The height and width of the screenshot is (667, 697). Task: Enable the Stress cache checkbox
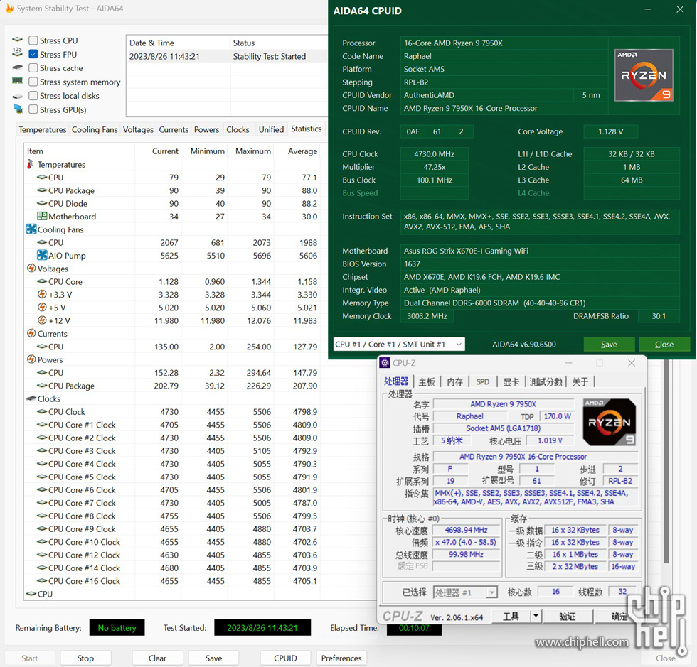tap(33, 68)
